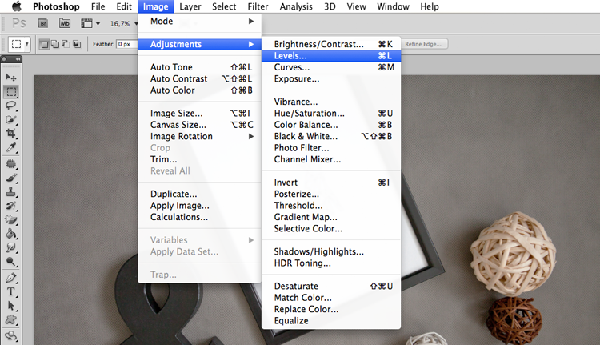Select the Lasso tool
The height and width of the screenshot is (345, 600).
[x=11, y=106]
